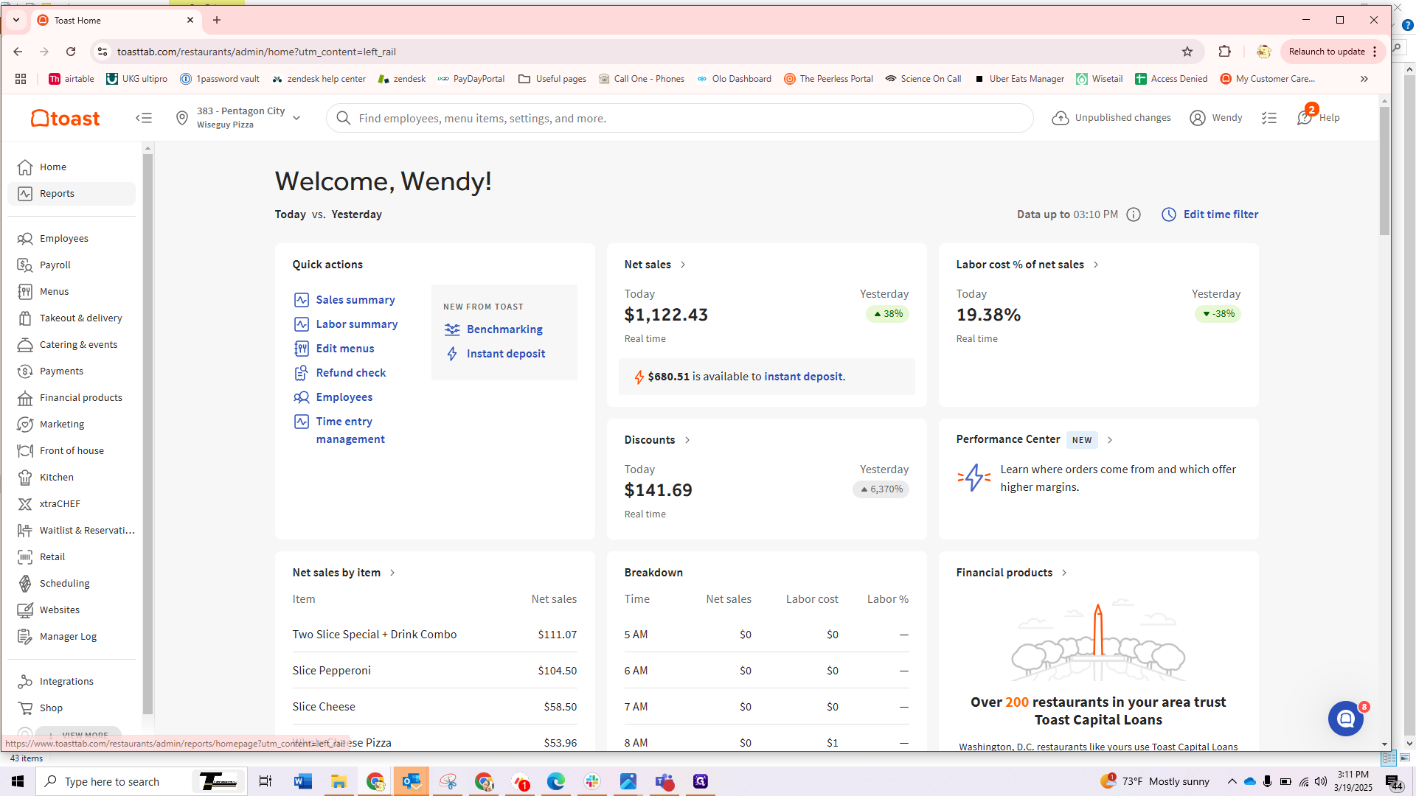Open Reports in sidebar

pyautogui.click(x=72, y=194)
